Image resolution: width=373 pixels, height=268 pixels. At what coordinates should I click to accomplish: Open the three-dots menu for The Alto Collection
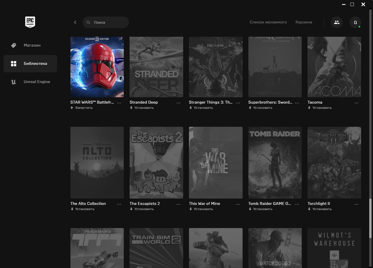point(119,204)
